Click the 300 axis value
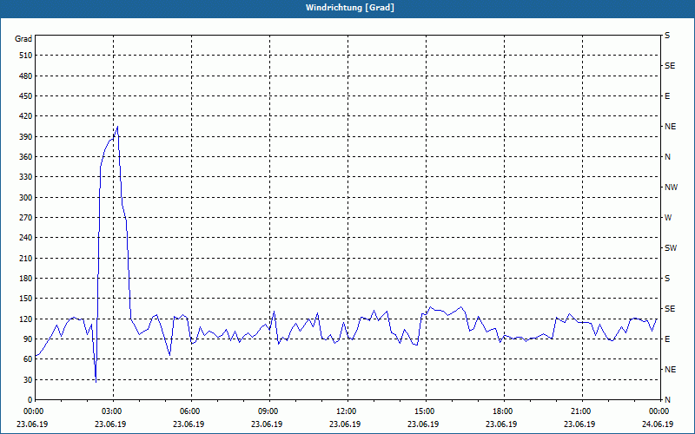695x434 pixels. click(x=26, y=198)
